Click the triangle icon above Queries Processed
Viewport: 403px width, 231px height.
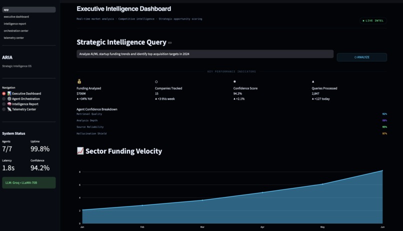tap(313, 81)
